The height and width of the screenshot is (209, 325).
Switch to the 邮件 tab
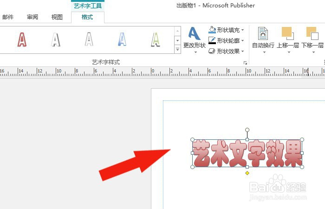point(8,17)
